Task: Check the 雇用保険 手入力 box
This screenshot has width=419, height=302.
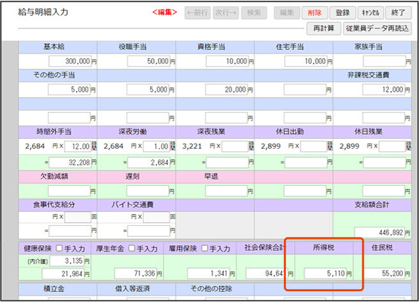Action: (x=205, y=248)
